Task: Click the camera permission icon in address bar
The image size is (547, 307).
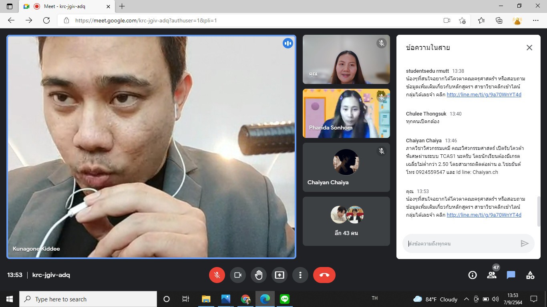Action: coord(447,20)
